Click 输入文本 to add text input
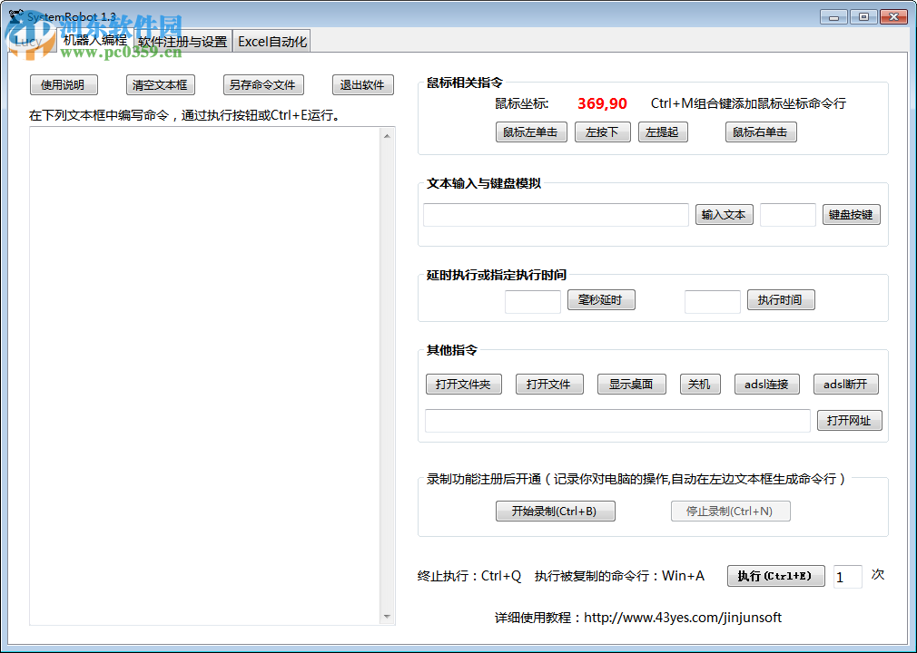The height and width of the screenshot is (653, 917). pos(724,214)
